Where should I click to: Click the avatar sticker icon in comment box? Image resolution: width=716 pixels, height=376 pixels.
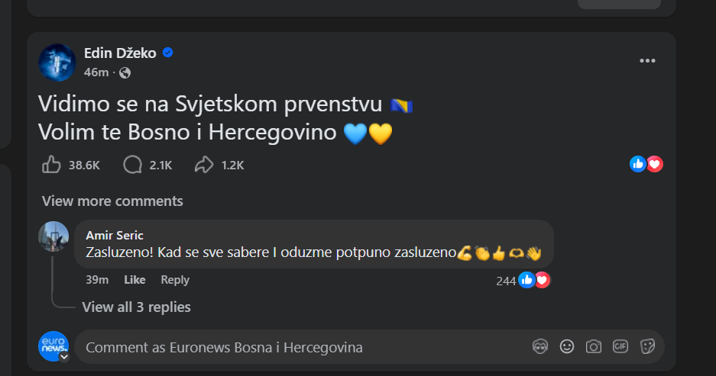tap(540, 347)
